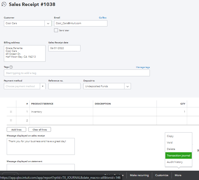Open Audit history from the menu
The width and height of the screenshot is (199, 180).
tap(175, 162)
